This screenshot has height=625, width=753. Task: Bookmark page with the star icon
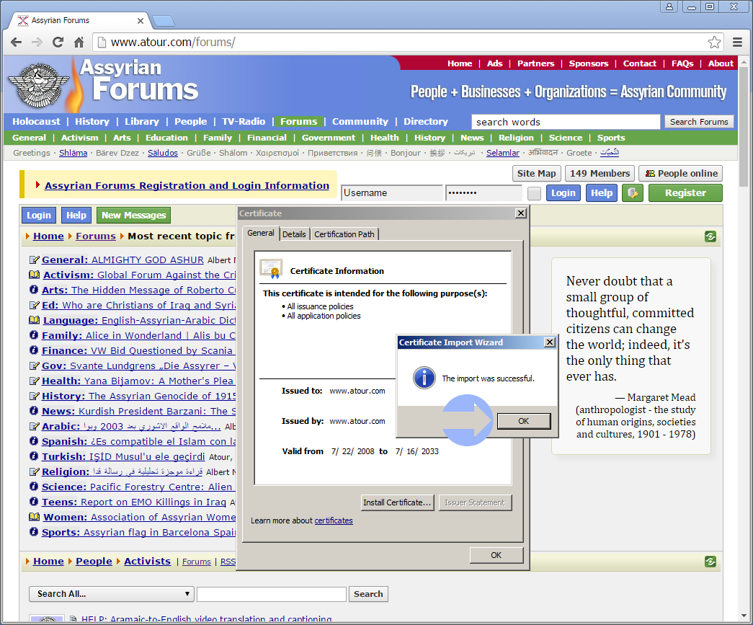click(x=714, y=43)
